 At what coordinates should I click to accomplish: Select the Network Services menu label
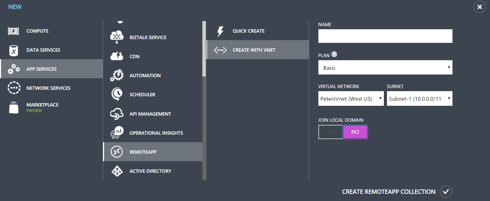pyautogui.click(x=48, y=88)
